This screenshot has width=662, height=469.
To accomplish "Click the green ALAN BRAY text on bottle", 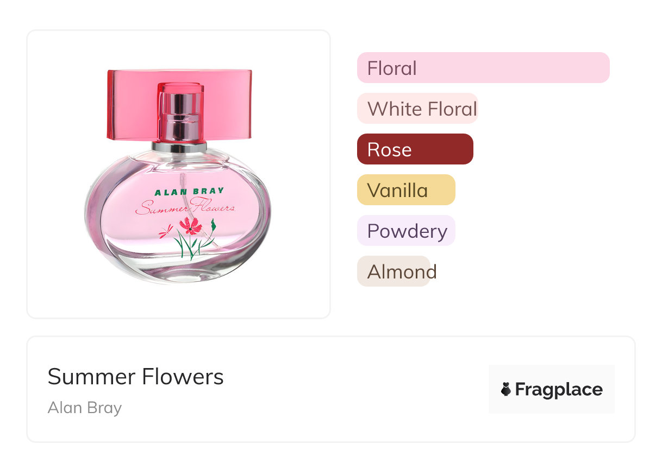I will pos(181,192).
